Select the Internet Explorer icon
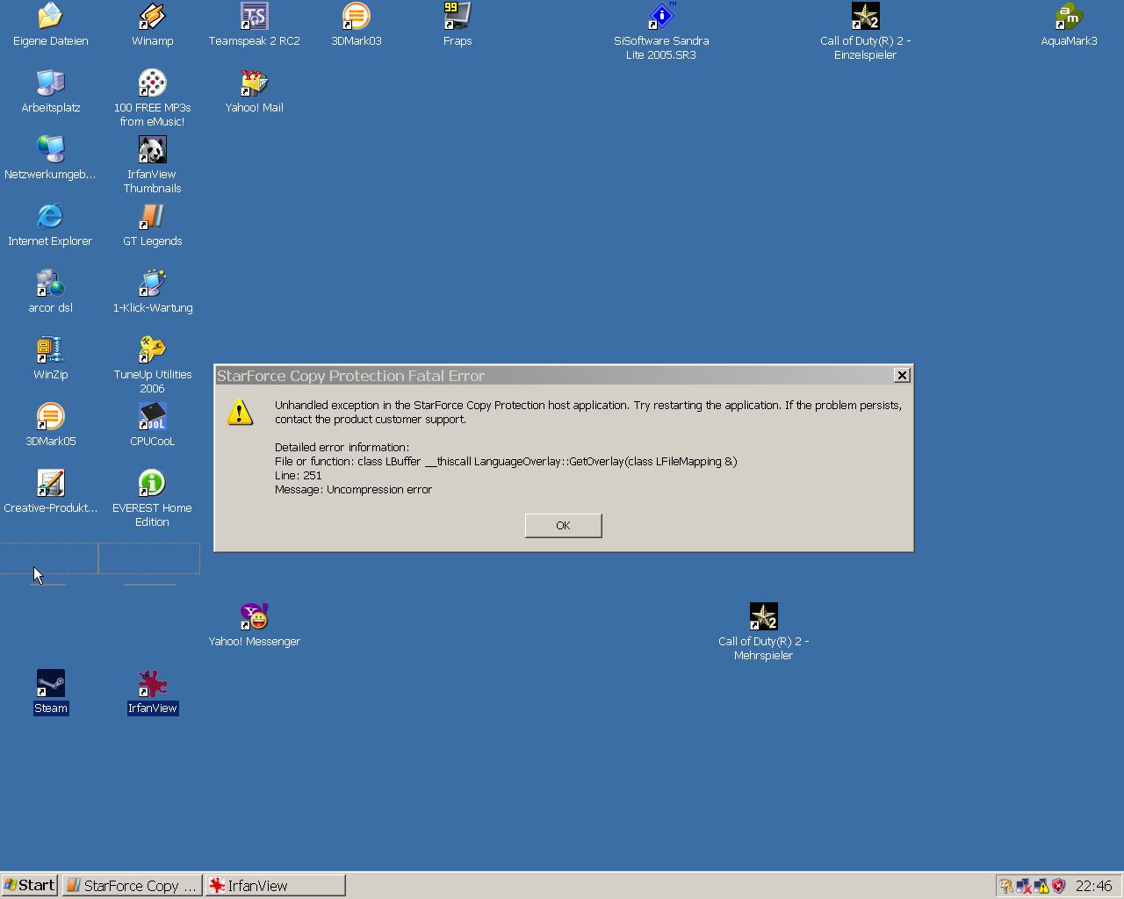 pyautogui.click(x=50, y=225)
